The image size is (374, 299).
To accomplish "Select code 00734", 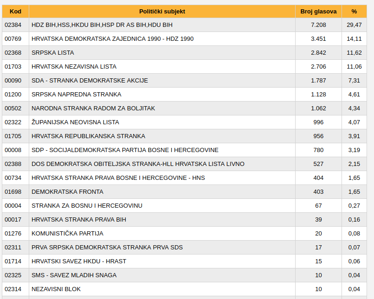I will 13,178.
